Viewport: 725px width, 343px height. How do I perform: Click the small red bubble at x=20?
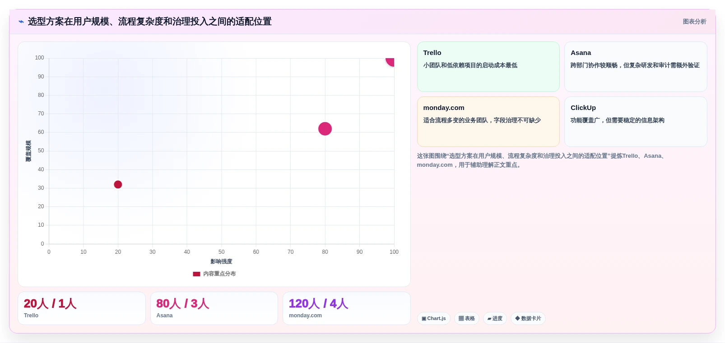(118, 184)
